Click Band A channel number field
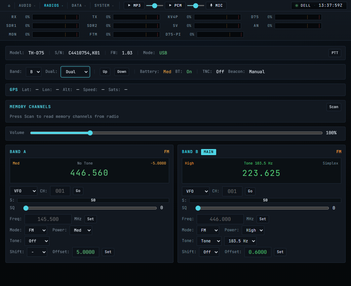 click(x=60, y=191)
